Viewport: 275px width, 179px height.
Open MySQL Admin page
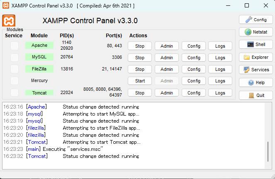pyautogui.click(x=166, y=58)
